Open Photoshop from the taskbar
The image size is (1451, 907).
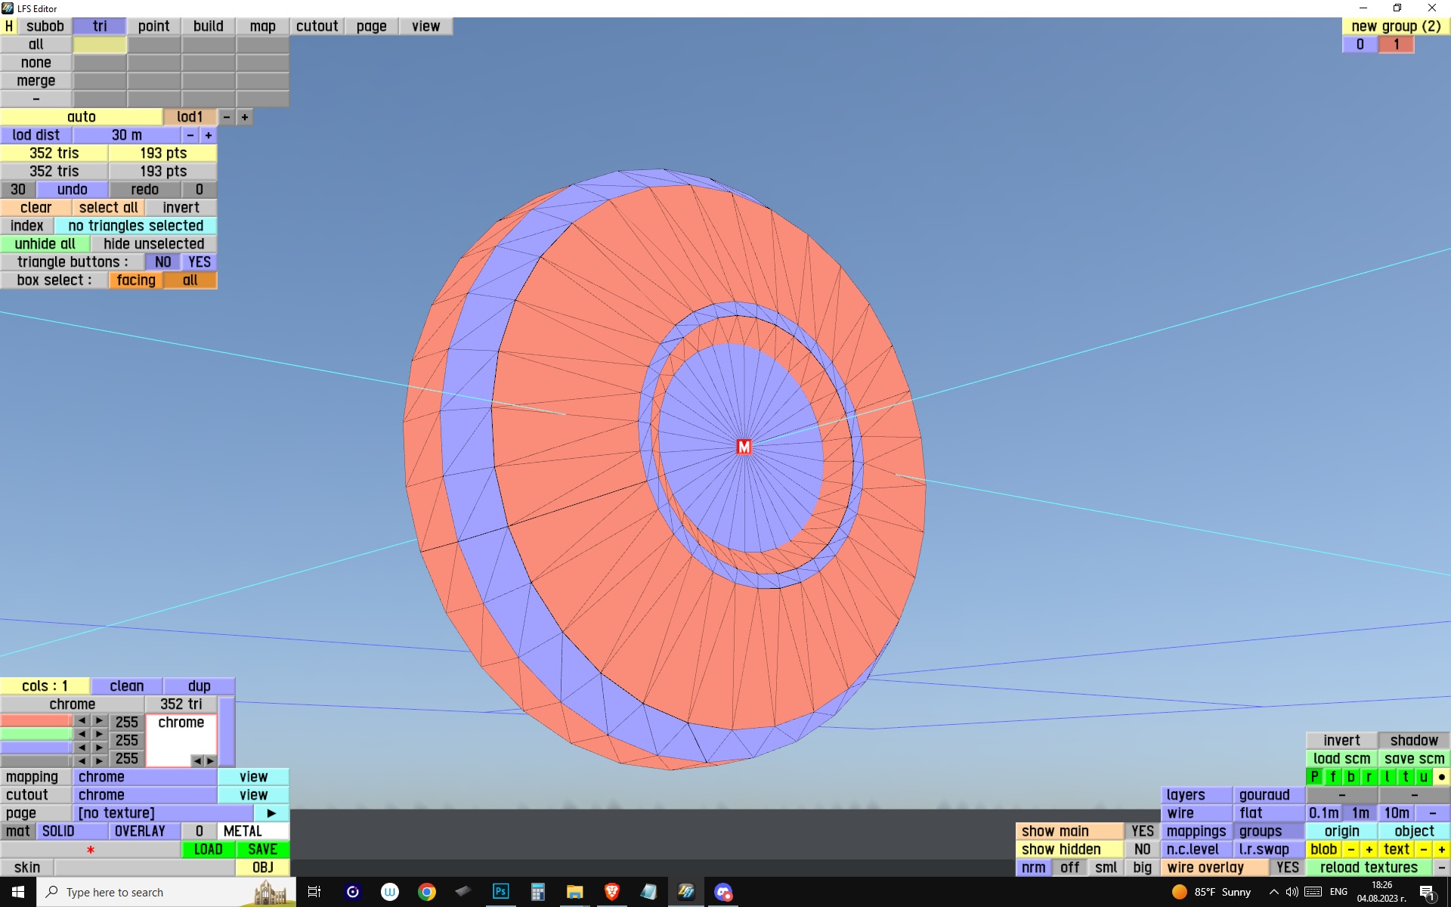[500, 892]
